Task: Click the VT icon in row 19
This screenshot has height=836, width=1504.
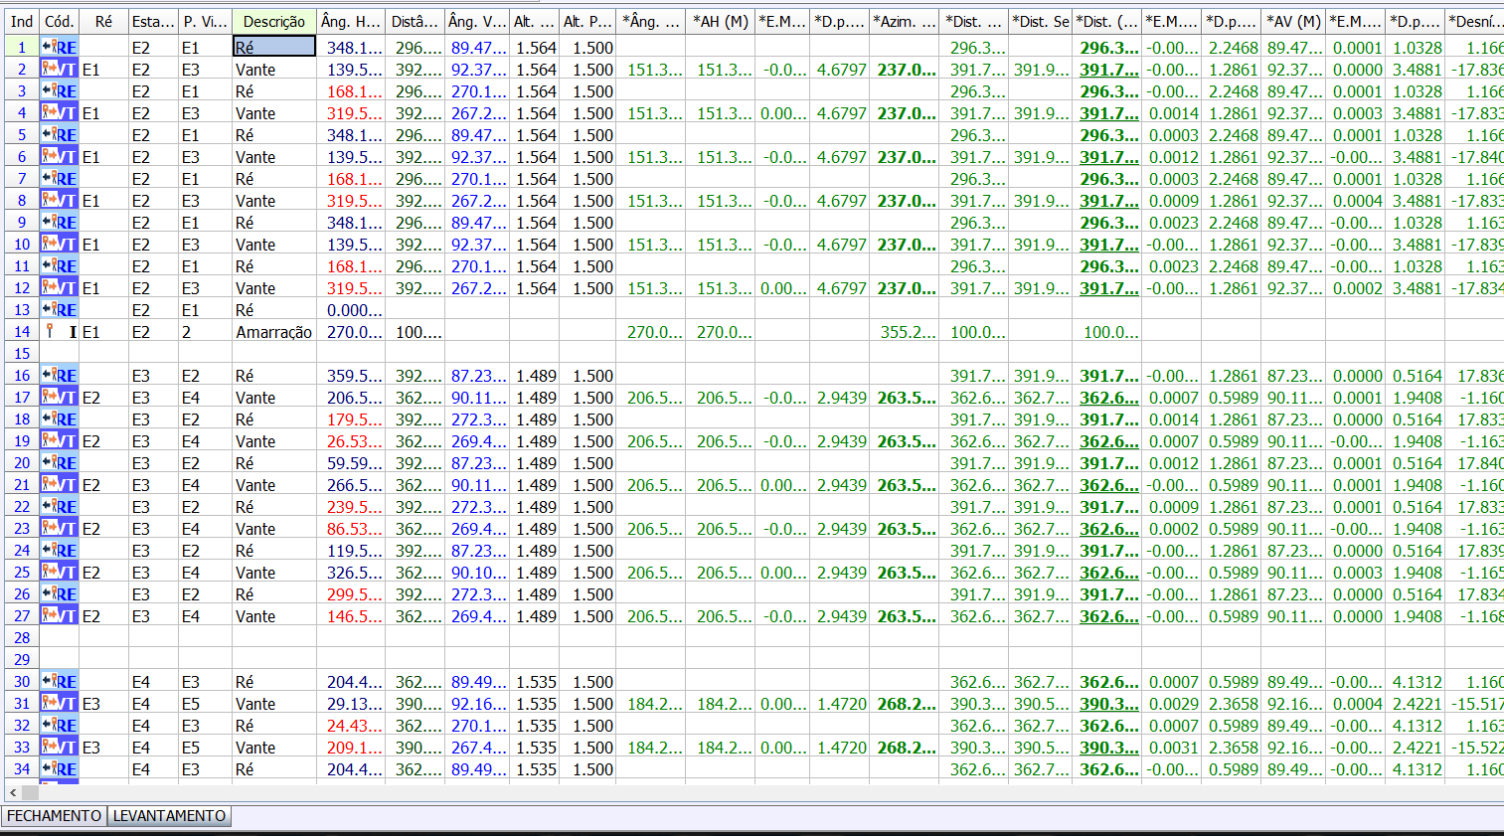Action: (x=59, y=440)
